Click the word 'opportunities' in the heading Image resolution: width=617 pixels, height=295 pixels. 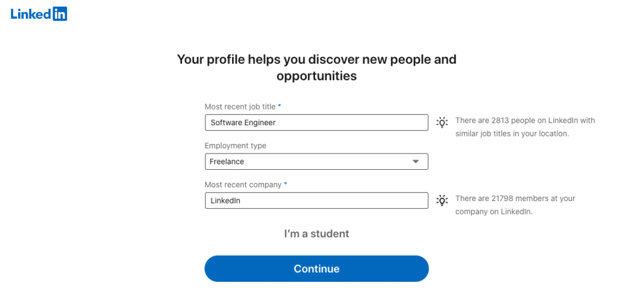(x=316, y=75)
